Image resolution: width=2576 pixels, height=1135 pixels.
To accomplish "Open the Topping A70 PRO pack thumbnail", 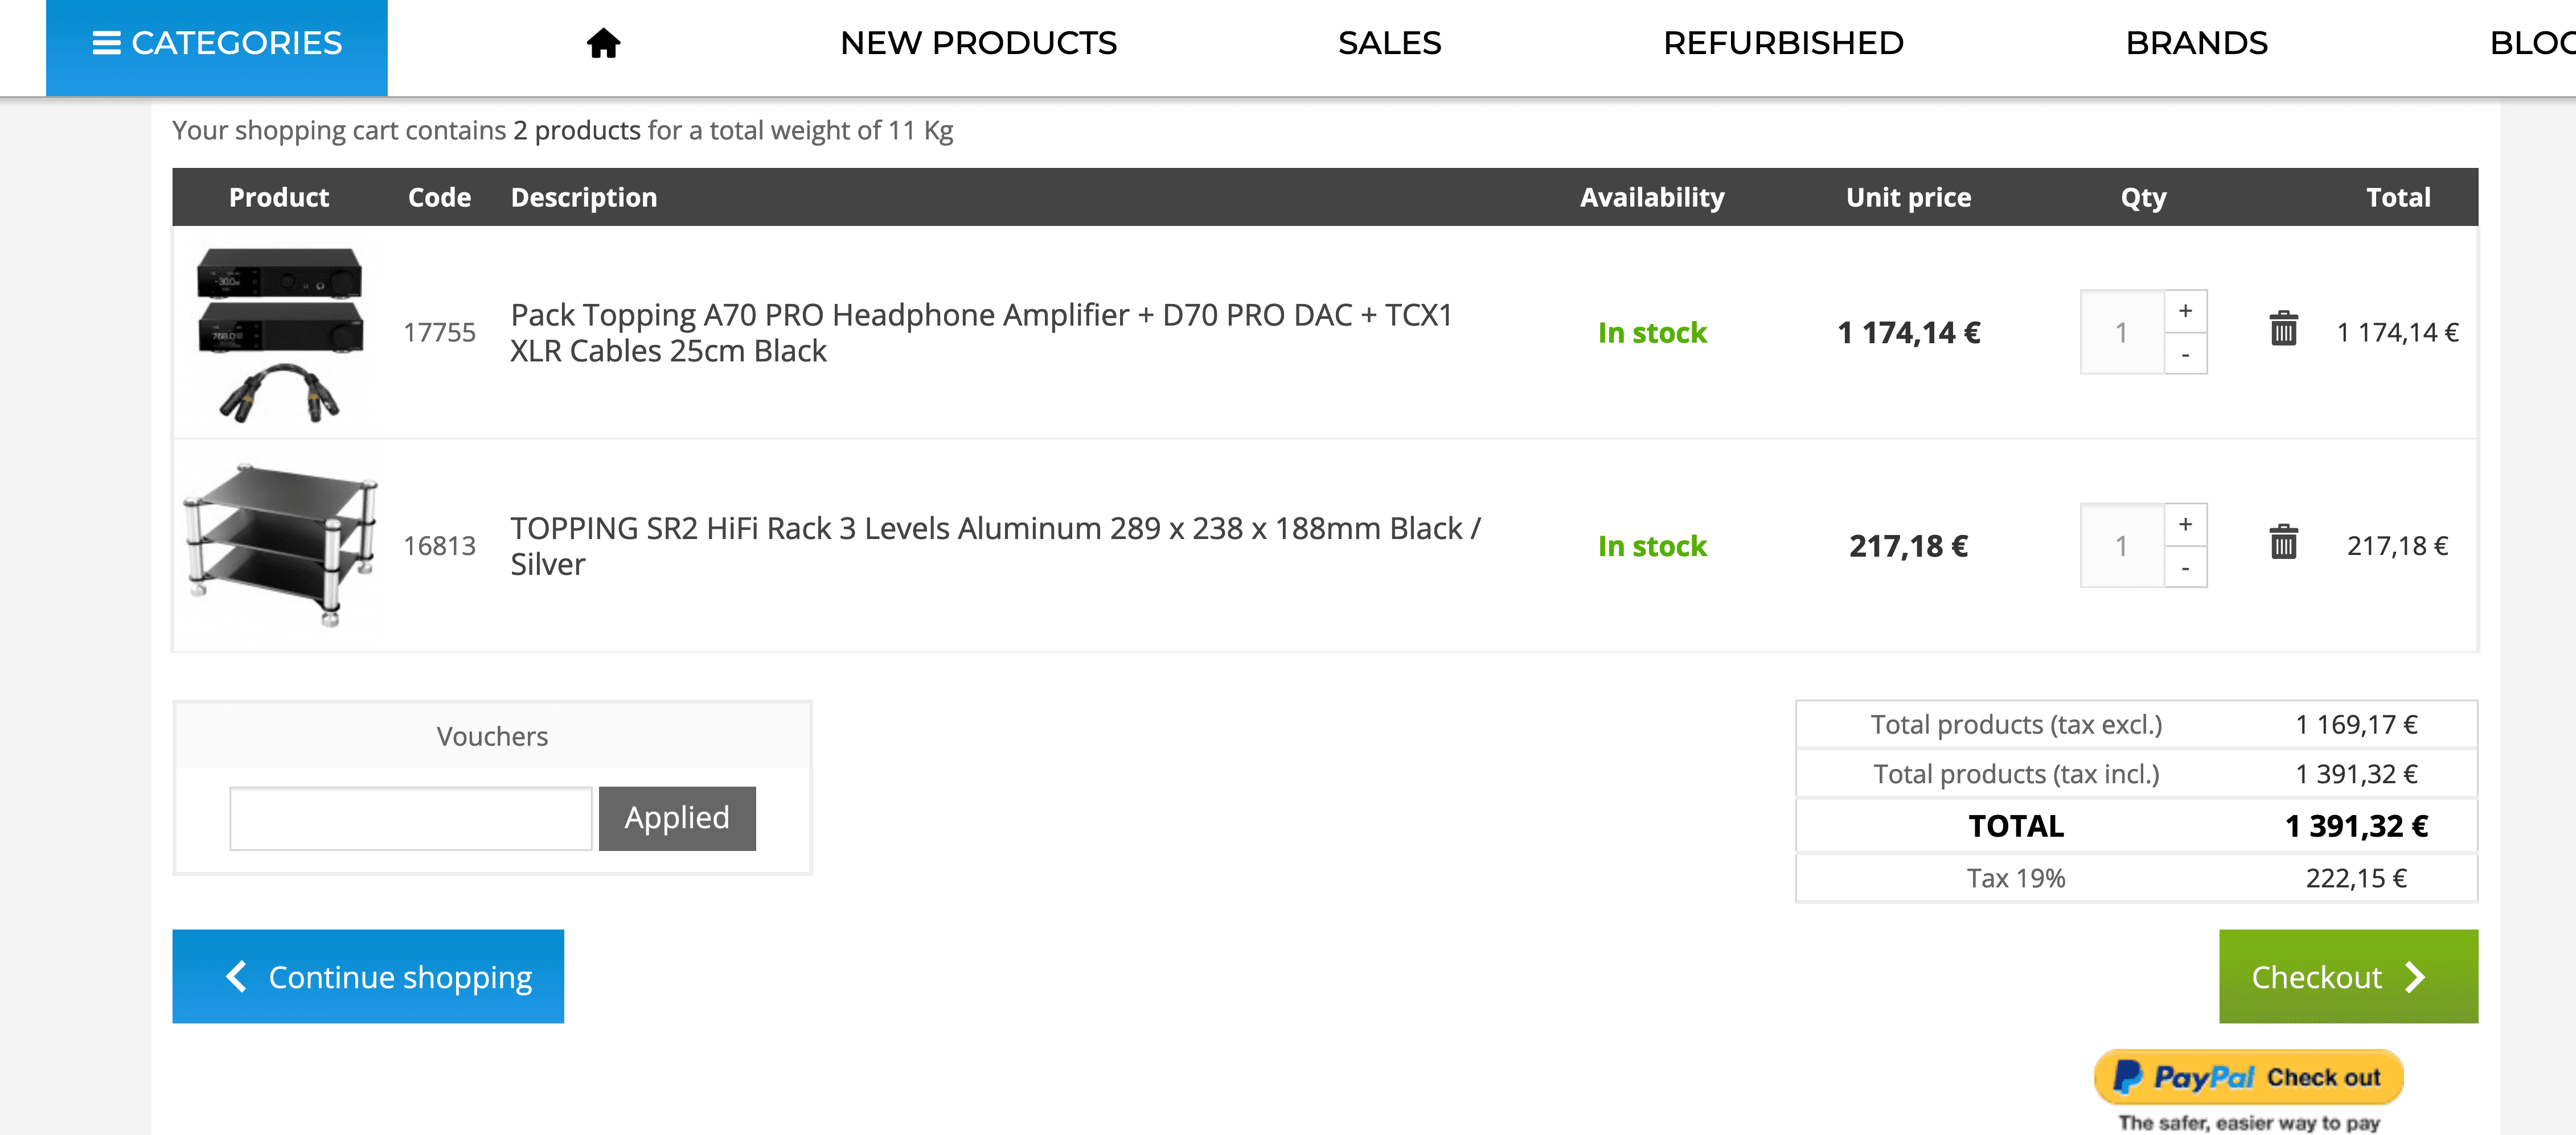I will [280, 333].
